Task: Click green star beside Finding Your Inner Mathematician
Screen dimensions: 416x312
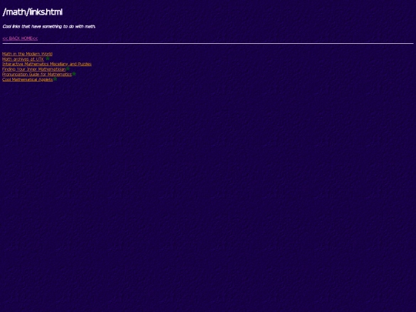Action: (68, 69)
